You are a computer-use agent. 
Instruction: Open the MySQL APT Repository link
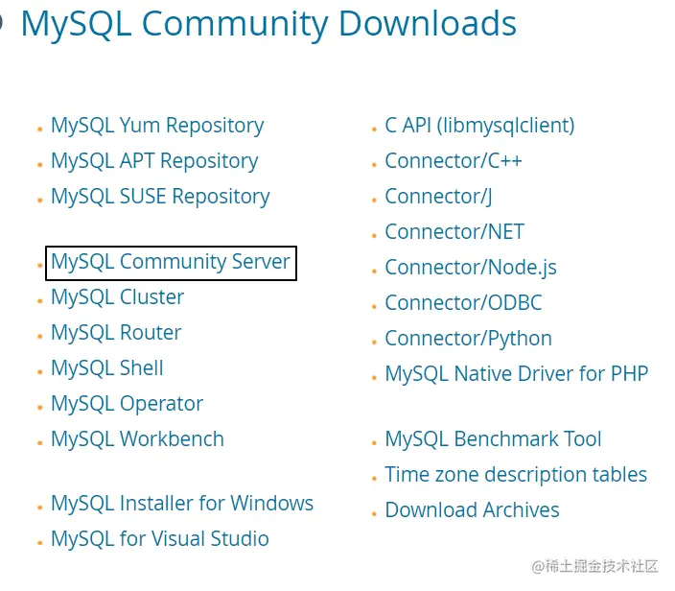[x=154, y=161]
